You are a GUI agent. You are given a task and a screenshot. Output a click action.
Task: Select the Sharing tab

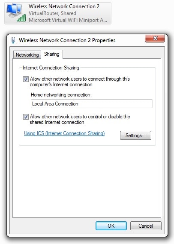[x=52, y=54]
